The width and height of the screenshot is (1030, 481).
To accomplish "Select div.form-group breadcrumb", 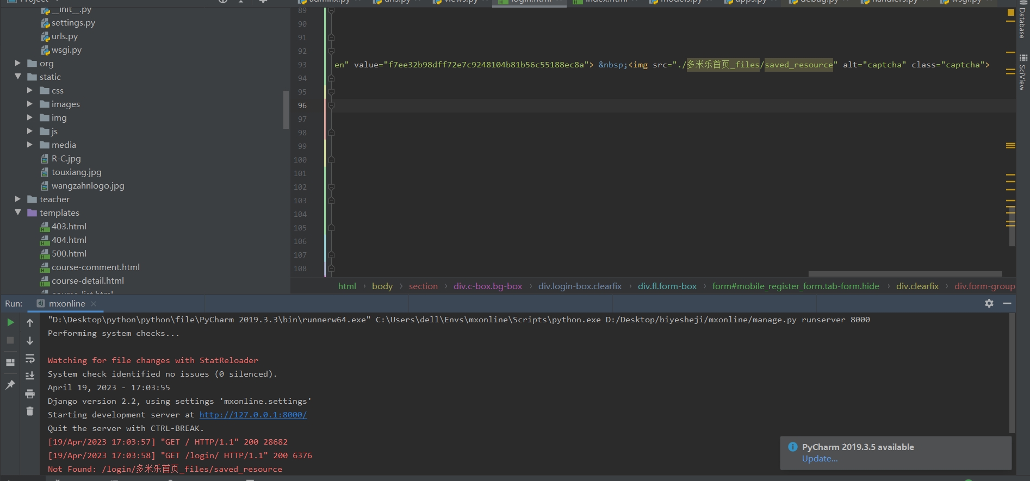I will (x=984, y=286).
